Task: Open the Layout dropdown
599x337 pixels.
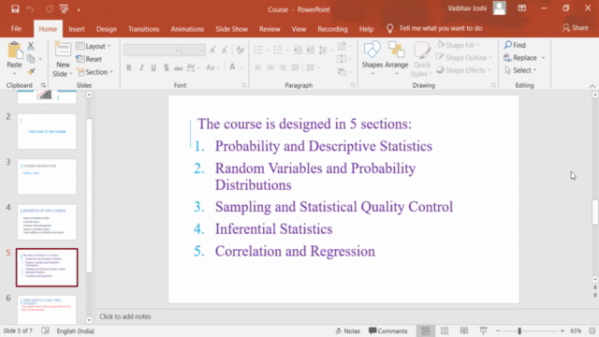Action: click(x=94, y=46)
